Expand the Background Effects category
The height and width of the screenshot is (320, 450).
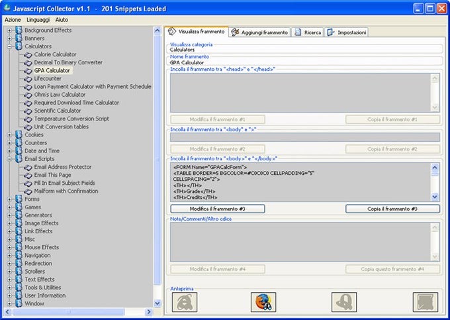point(9,30)
